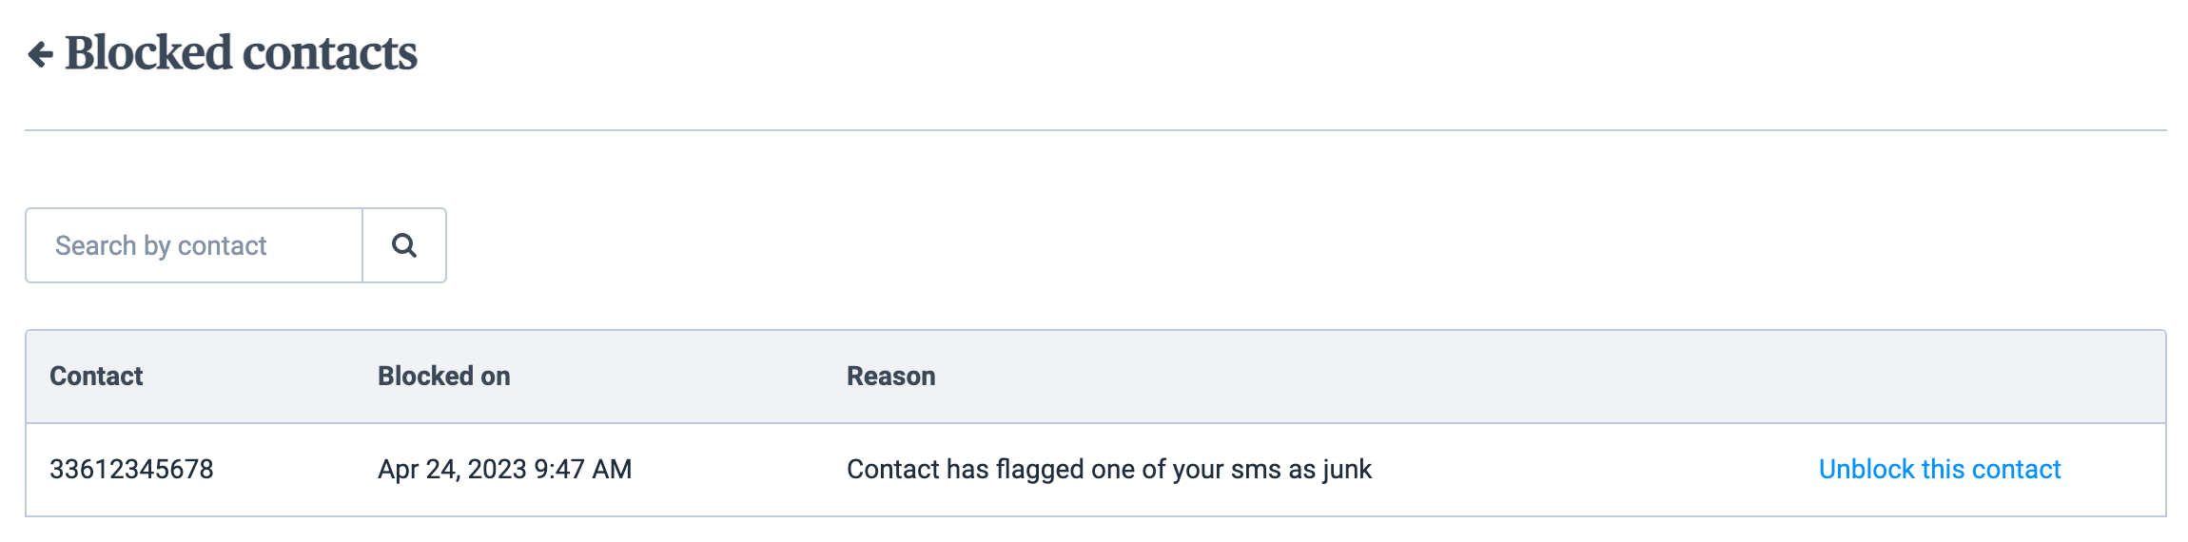This screenshot has height=542, width=2188.
Task: Click the Blocked on column header
Action: click(x=443, y=376)
